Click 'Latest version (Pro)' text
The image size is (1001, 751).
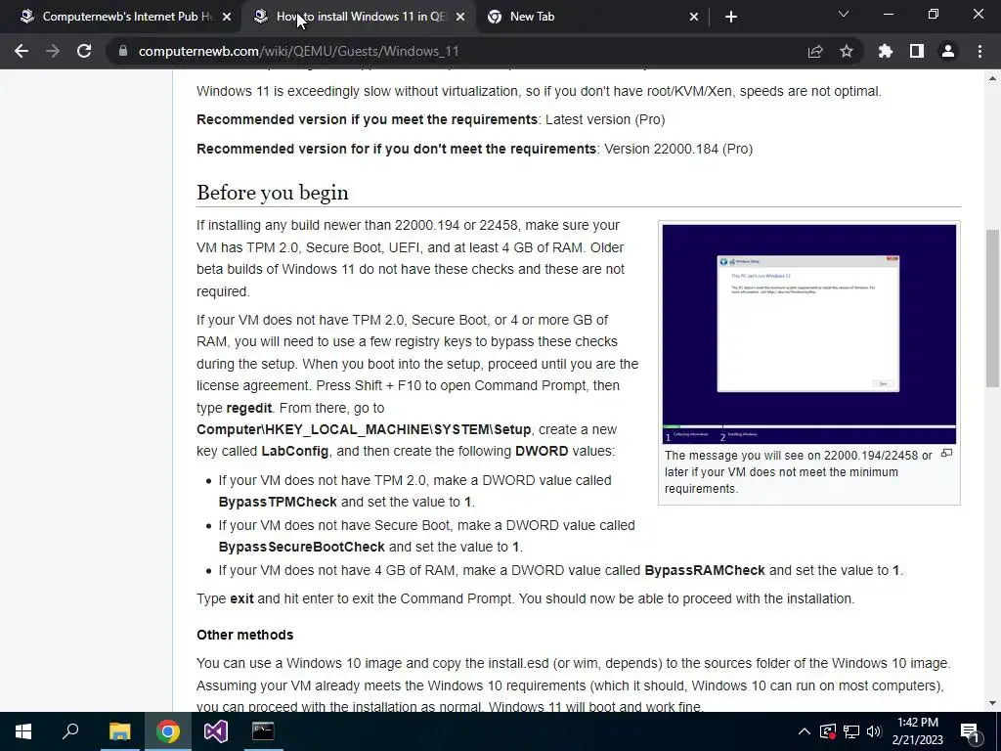click(x=605, y=119)
